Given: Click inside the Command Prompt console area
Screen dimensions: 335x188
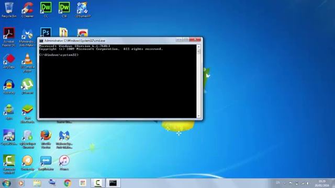Looking at the screenshot, I should click(x=118, y=81).
